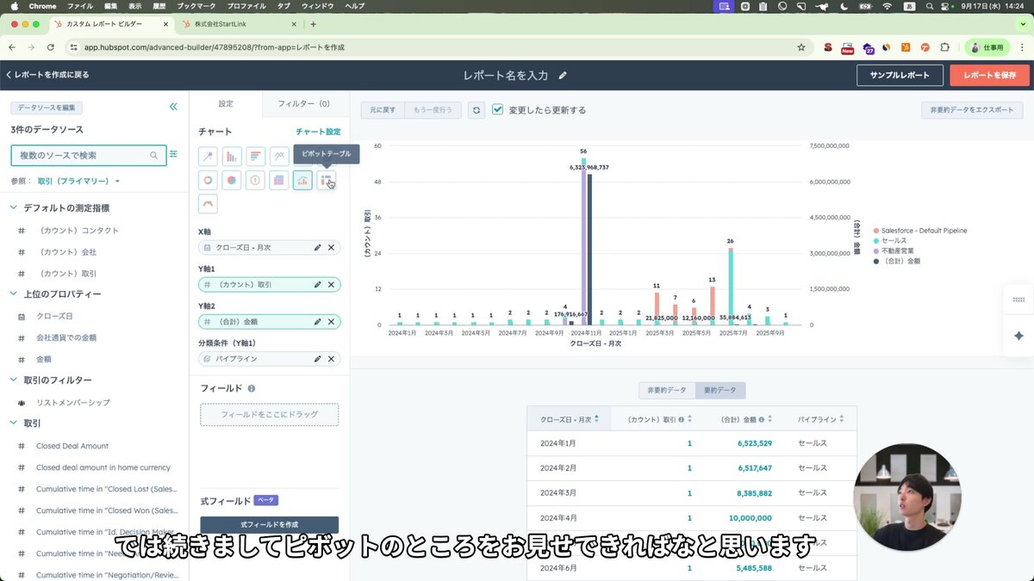Click the レポートを保存 button
The height and width of the screenshot is (581, 1034).
(x=989, y=75)
